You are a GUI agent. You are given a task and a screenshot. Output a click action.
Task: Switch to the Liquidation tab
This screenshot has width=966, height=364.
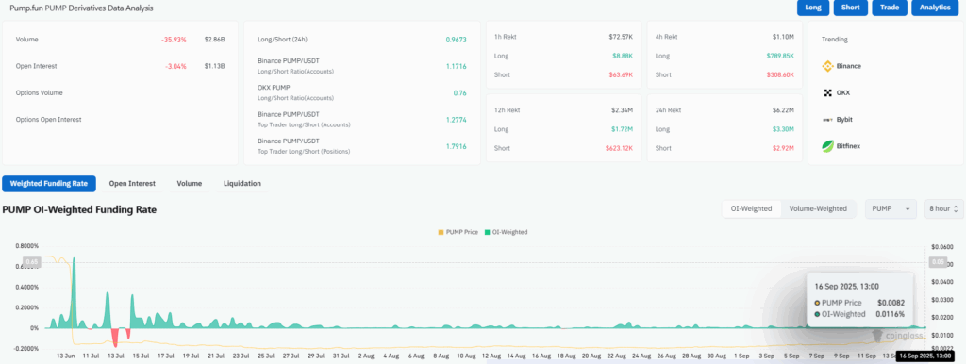(242, 184)
